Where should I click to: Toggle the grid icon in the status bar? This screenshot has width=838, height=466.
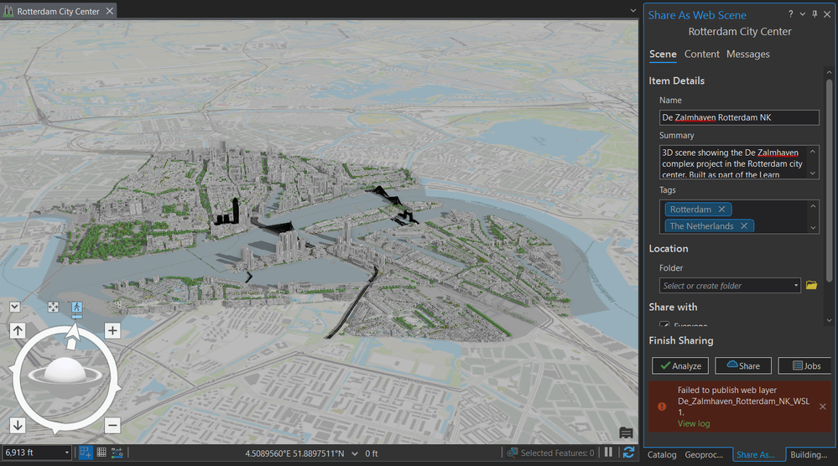101,453
